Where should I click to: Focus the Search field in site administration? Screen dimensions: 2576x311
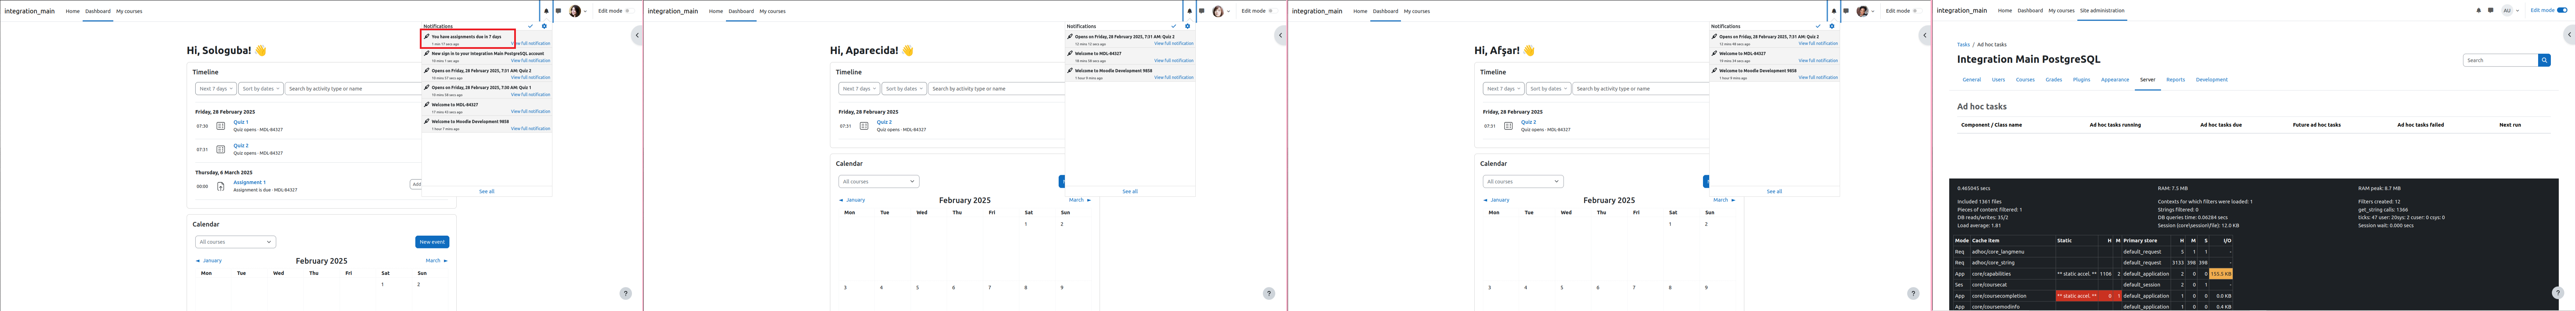2500,60
